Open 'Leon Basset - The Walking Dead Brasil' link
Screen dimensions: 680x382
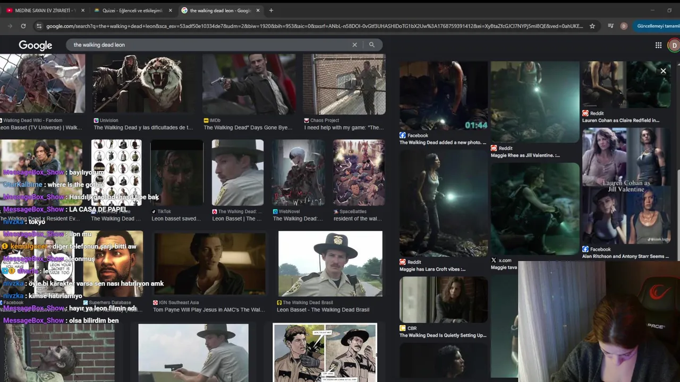point(323,310)
